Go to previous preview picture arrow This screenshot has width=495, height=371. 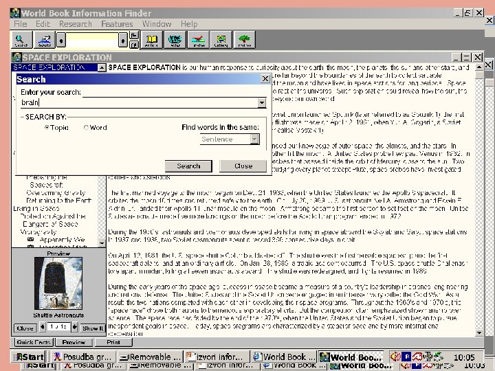(43, 327)
